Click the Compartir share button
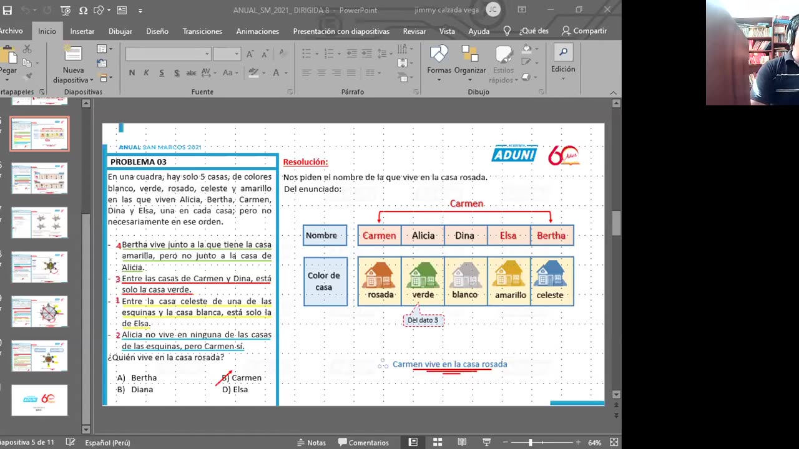Image resolution: width=799 pixels, height=449 pixels. 584,31
